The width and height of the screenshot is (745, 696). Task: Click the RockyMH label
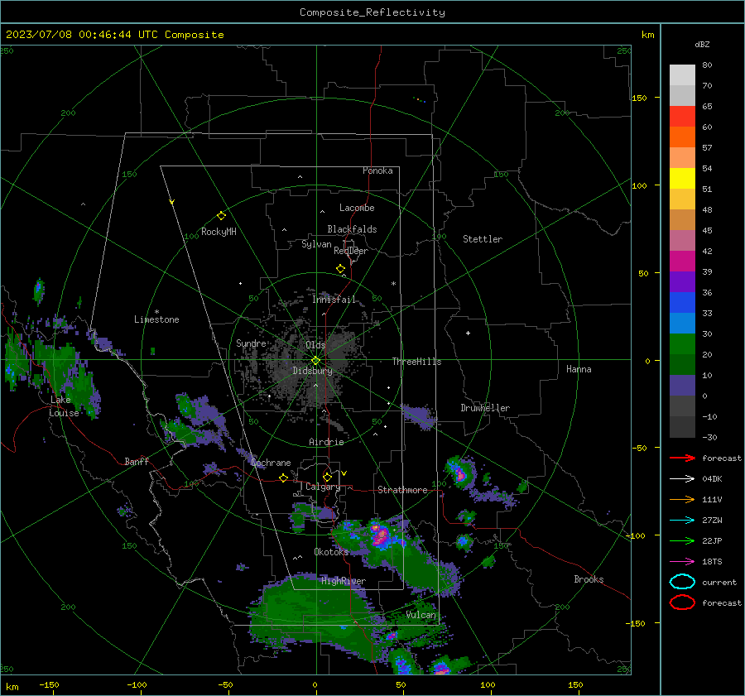219,232
